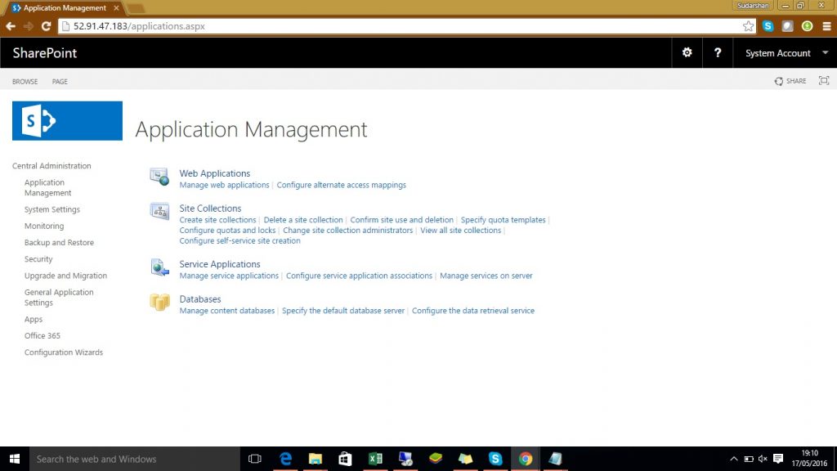The width and height of the screenshot is (837, 471).
Task: Click the help question mark icon
Action: (x=718, y=53)
